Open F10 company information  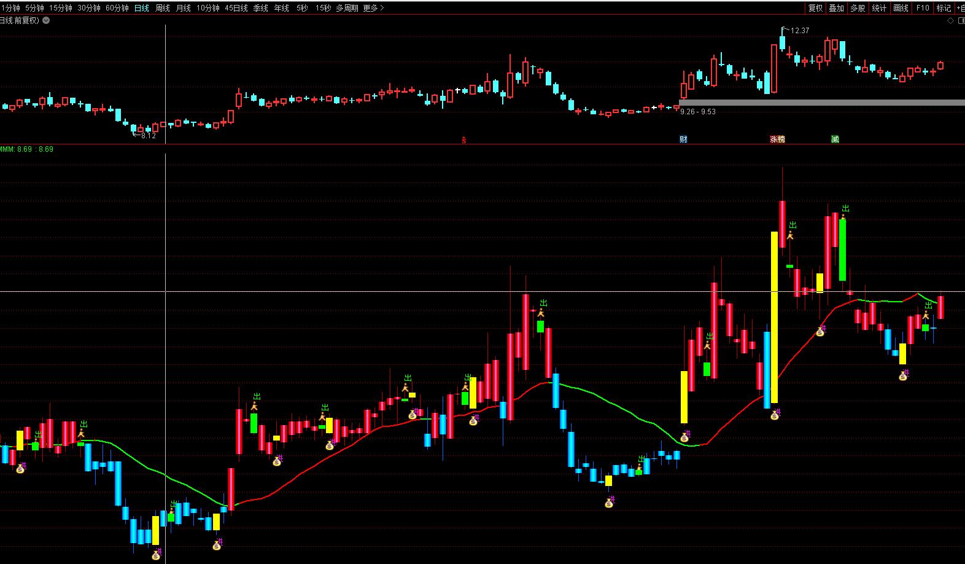922,8
